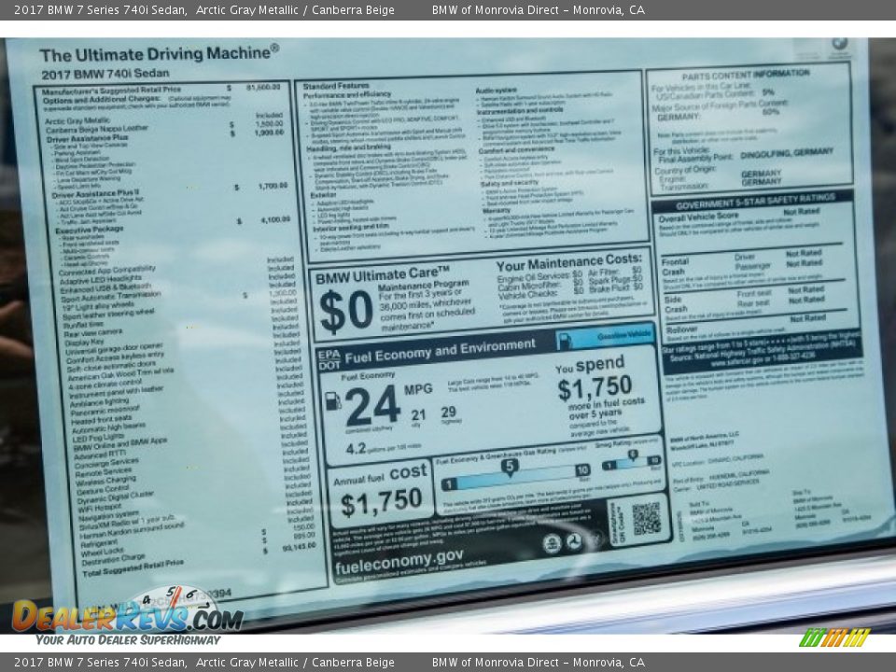Click the colored stripes logo at bottom right

point(834,637)
